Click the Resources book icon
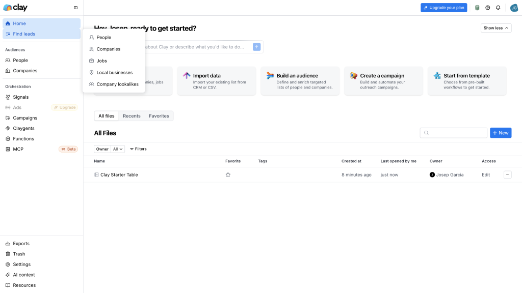Image resolution: width=522 pixels, height=293 pixels. tap(8, 285)
